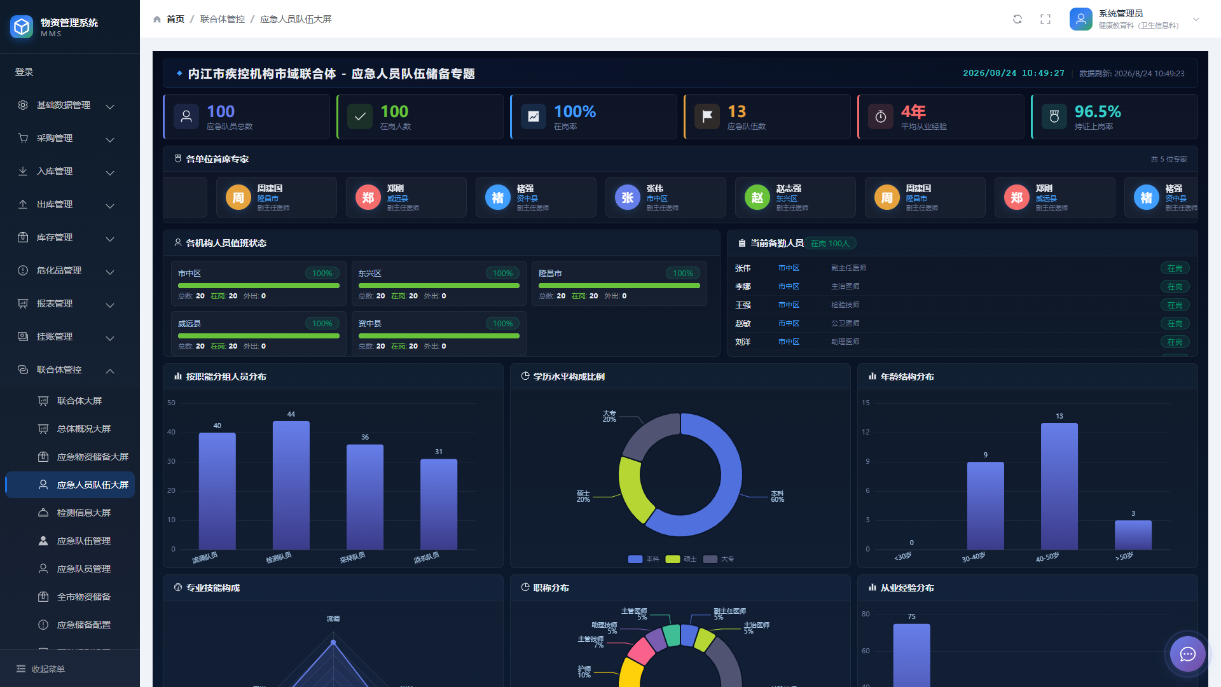
Task: Click the home icon in breadcrumb
Action: coord(157,19)
